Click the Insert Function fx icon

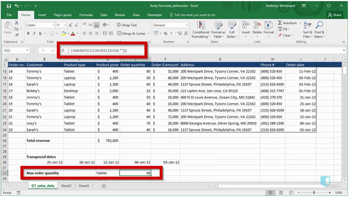pyautogui.click(x=63, y=51)
